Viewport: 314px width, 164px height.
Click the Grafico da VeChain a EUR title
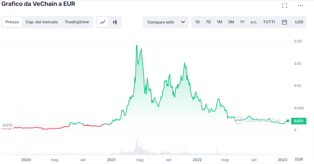point(38,4)
